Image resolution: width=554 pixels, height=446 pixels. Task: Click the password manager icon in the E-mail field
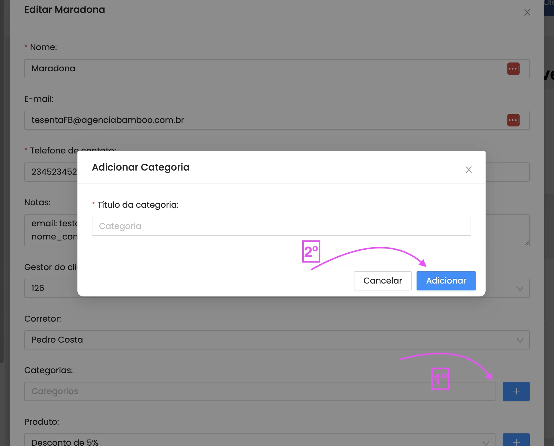513,120
